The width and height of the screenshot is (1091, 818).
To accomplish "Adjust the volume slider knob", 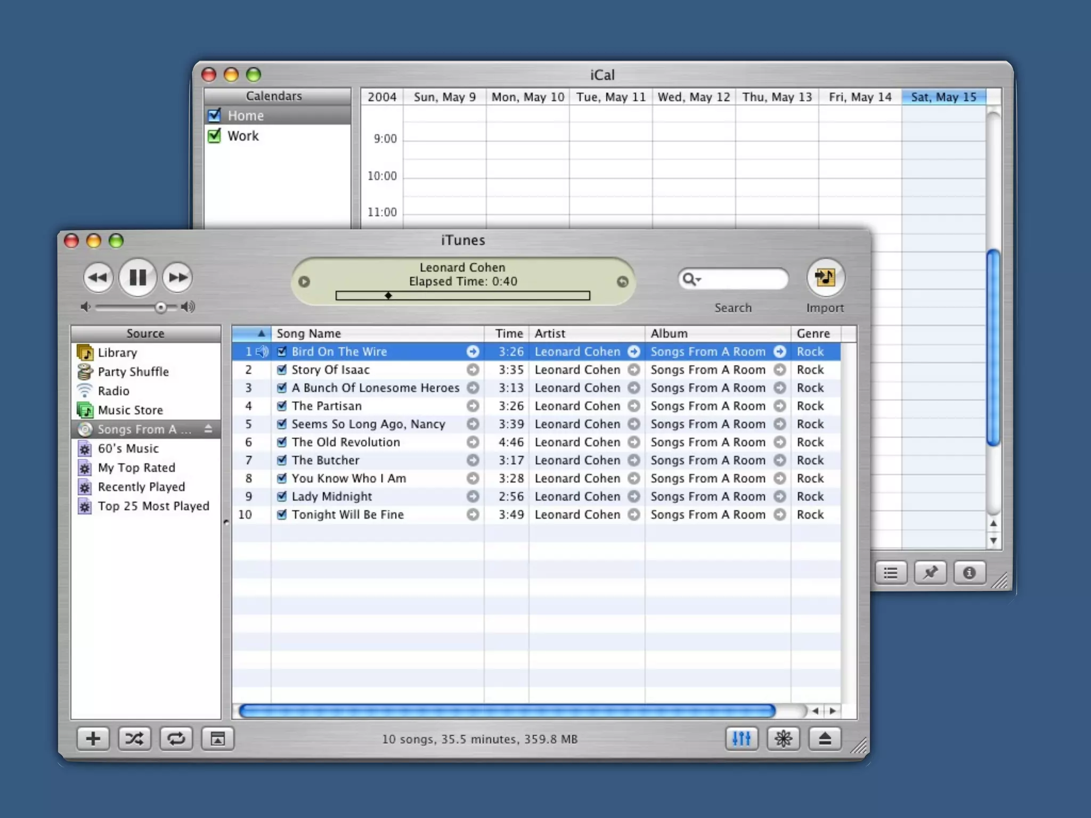I will tap(160, 307).
